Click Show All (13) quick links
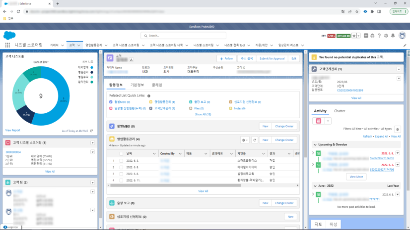 (203, 114)
